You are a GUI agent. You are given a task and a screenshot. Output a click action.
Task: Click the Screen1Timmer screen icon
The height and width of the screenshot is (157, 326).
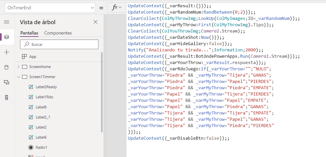[x=25, y=77]
